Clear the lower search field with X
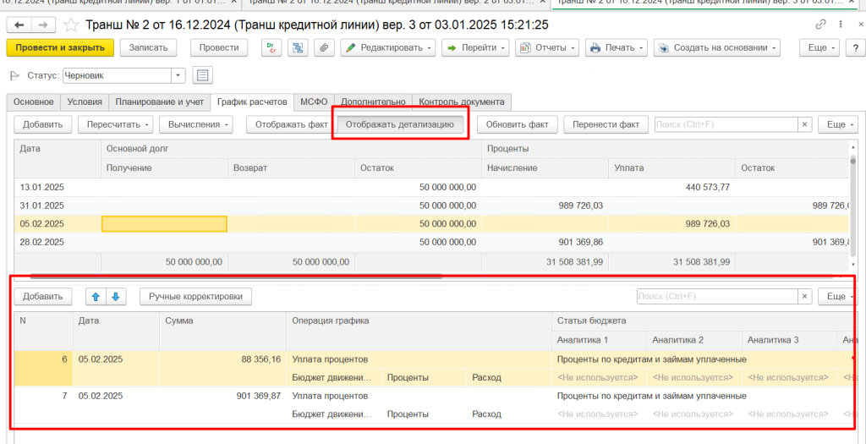The width and height of the screenshot is (866, 444). (x=805, y=297)
